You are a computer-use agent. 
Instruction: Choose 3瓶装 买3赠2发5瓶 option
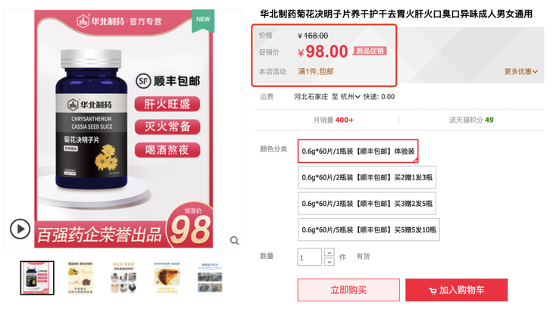pos(367,203)
